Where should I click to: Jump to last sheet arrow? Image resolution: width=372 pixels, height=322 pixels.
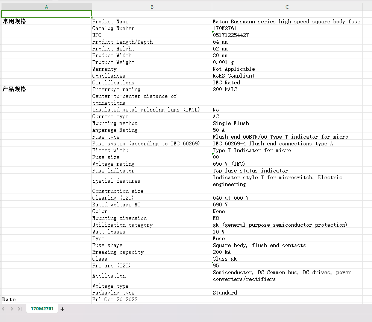(20, 309)
